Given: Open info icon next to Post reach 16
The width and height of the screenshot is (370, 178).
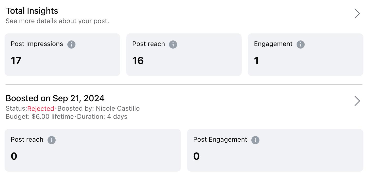Looking at the screenshot, I should click(x=173, y=44).
